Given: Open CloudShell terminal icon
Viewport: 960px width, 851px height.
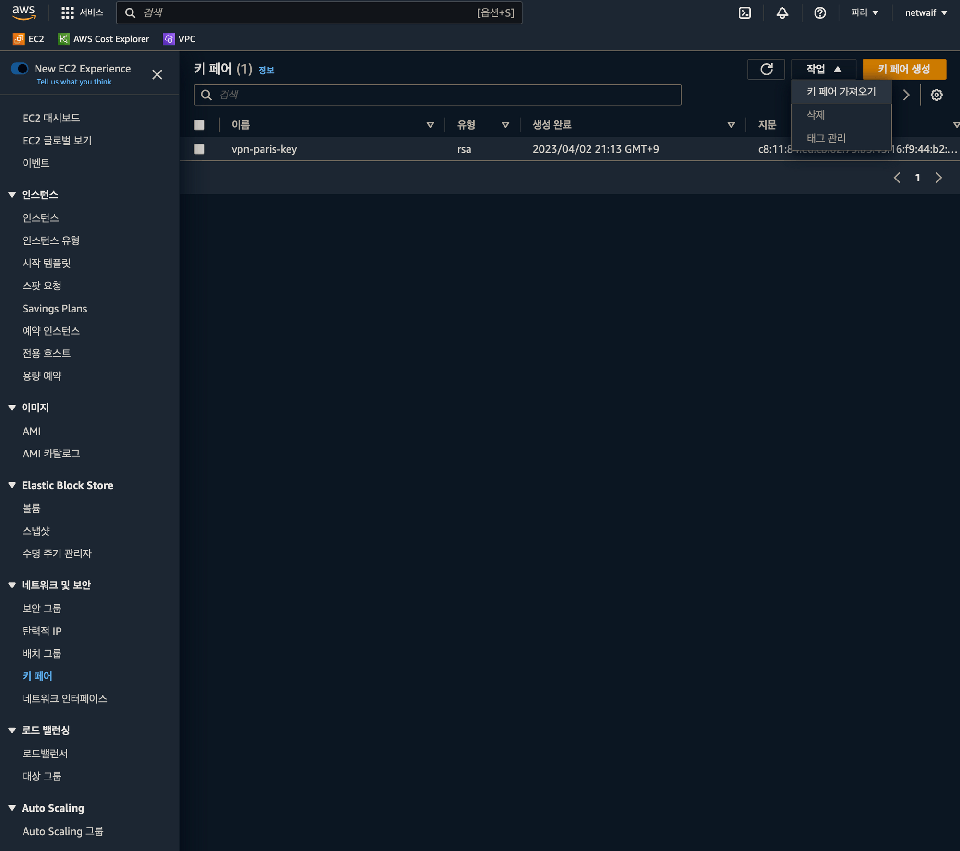Looking at the screenshot, I should (744, 13).
